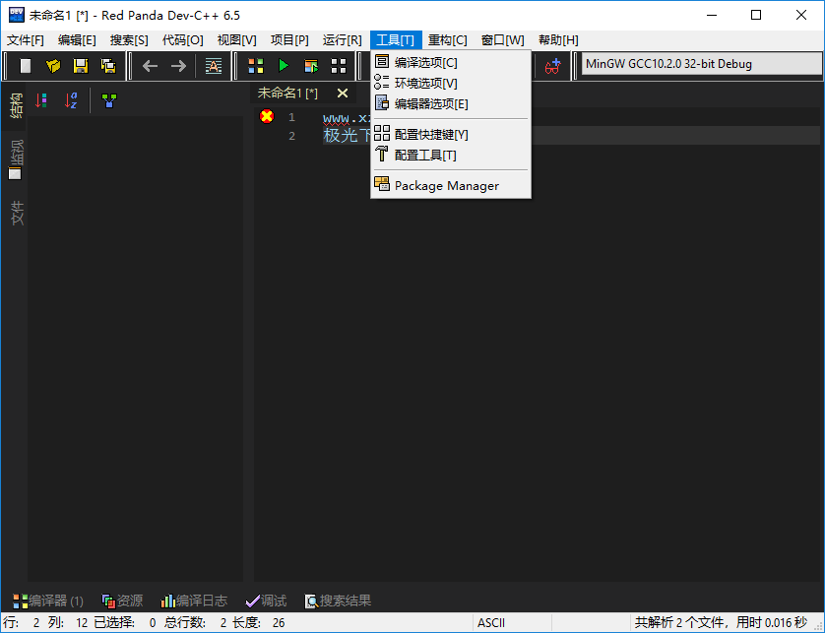Click the Save All icon
825x633 pixels.
[x=108, y=65]
